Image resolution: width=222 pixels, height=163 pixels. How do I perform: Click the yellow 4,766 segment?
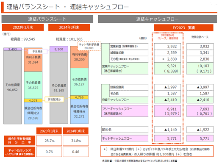(79, 97)
